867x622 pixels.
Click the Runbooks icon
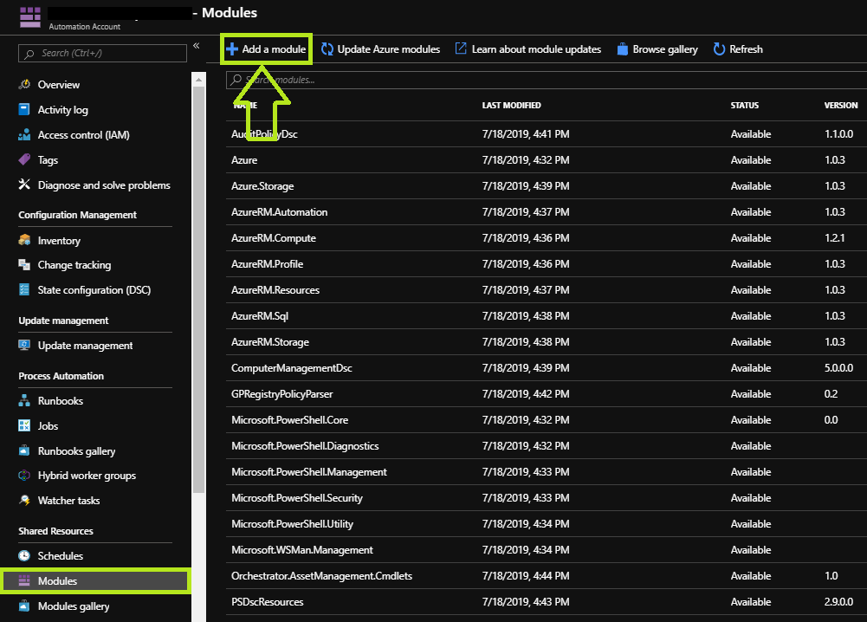pyautogui.click(x=24, y=400)
